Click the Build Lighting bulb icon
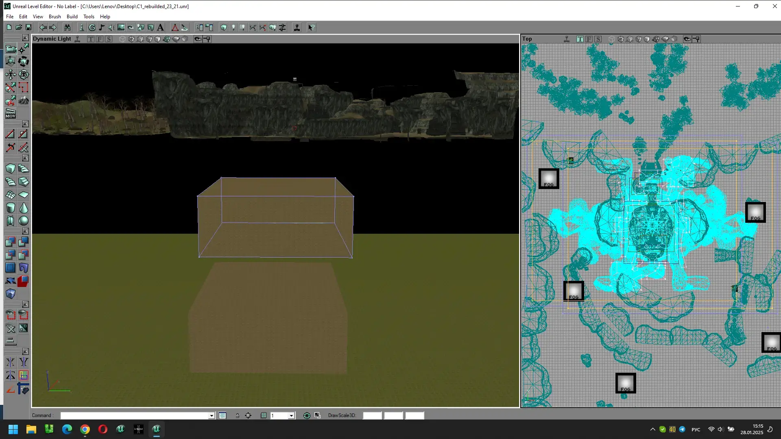Viewport: 781px width, 439px height. [x=233, y=27]
